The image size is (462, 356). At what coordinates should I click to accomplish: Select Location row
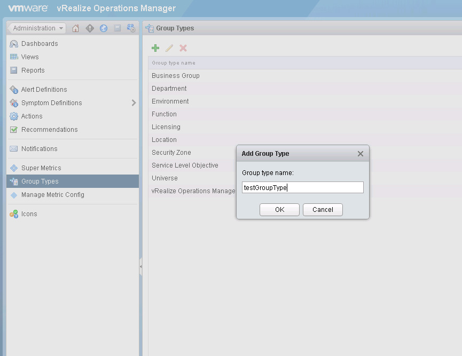[x=305, y=140]
